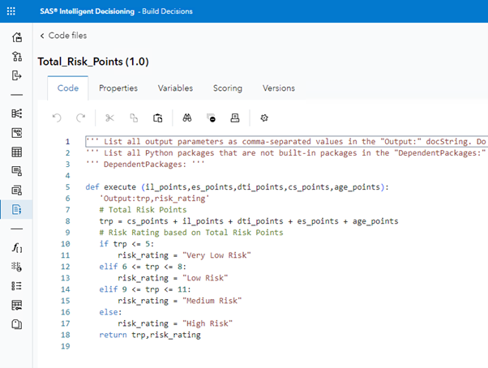Open the Scoring tab
The width and height of the screenshot is (488, 368).
pos(228,88)
